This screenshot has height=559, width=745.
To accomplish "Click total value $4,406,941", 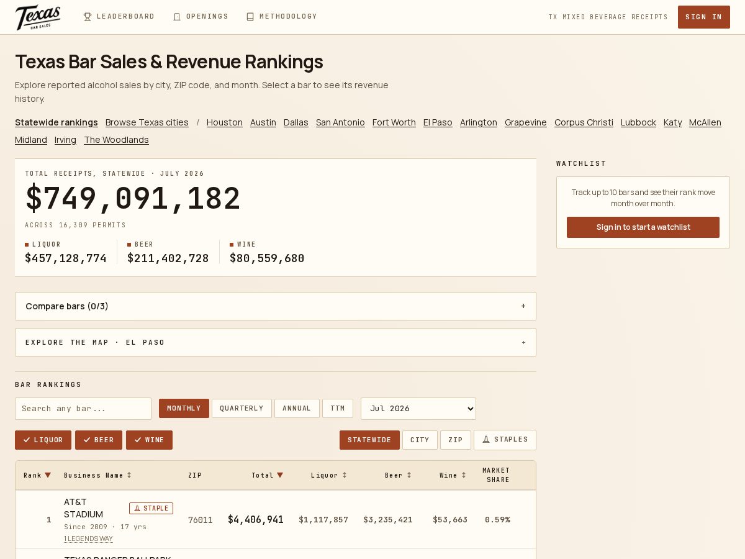I will pos(256,520).
